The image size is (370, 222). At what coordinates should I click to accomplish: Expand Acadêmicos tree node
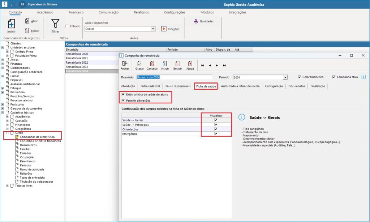click(7, 117)
